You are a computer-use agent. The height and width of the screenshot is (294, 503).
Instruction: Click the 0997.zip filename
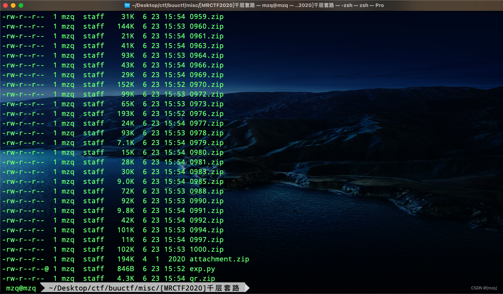pyautogui.click(x=206, y=240)
